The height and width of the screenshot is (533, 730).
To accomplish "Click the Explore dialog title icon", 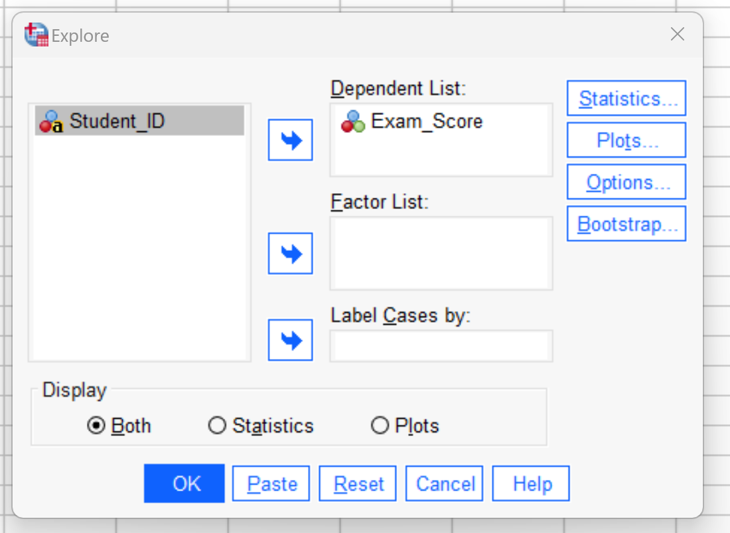I will coord(36,35).
